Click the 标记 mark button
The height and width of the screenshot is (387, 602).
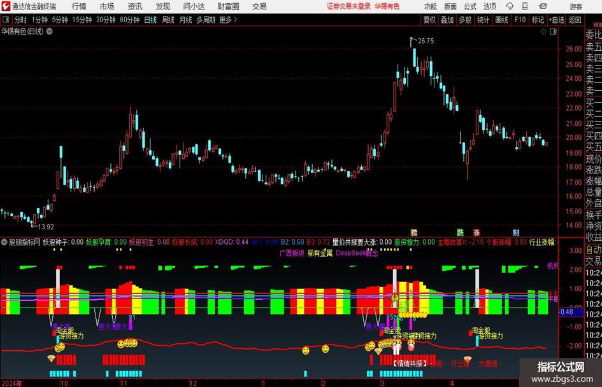click(x=538, y=20)
